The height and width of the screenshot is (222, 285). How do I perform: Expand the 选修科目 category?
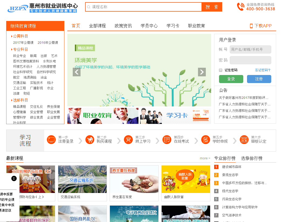coord(20,100)
